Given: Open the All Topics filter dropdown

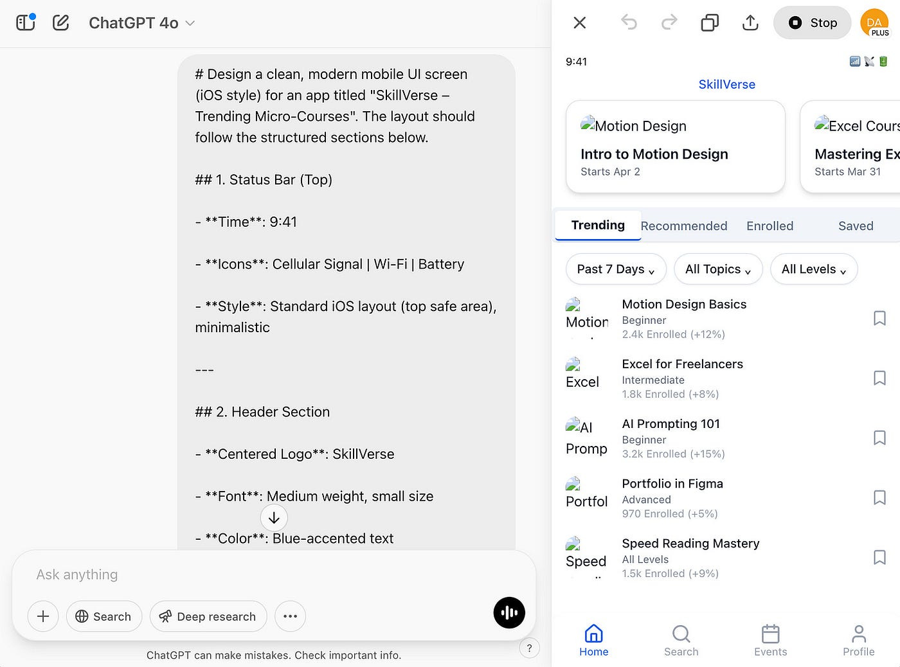Looking at the screenshot, I should pyautogui.click(x=718, y=269).
